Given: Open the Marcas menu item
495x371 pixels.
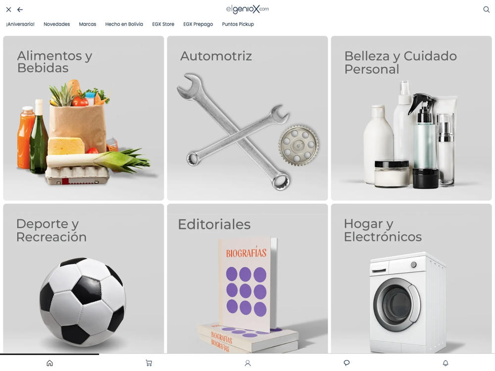Looking at the screenshot, I should click(x=88, y=24).
